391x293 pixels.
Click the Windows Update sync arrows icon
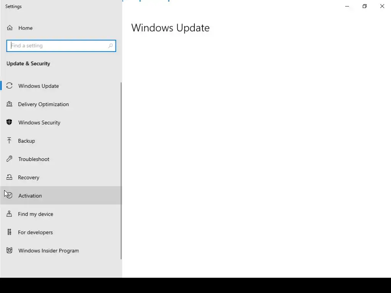(x=9, y=86)
